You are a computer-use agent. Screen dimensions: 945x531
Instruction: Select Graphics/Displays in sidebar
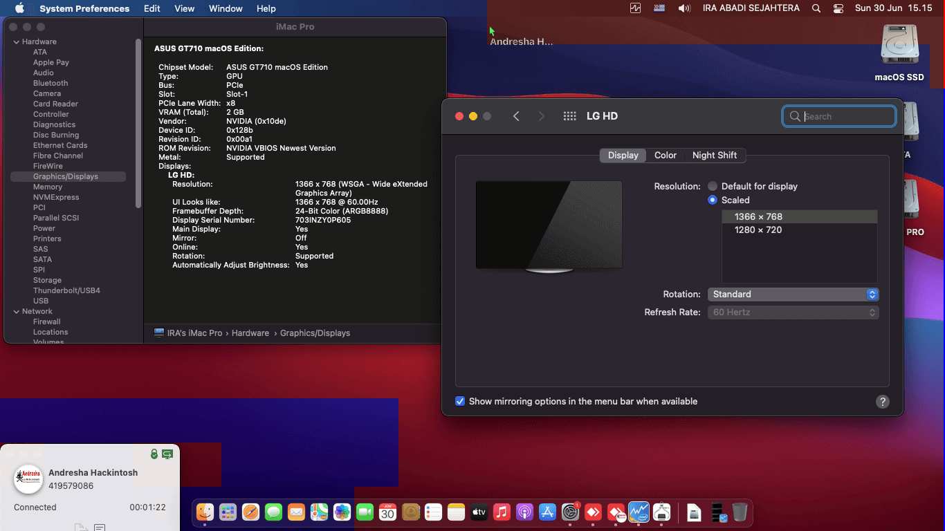coord(68,176)
